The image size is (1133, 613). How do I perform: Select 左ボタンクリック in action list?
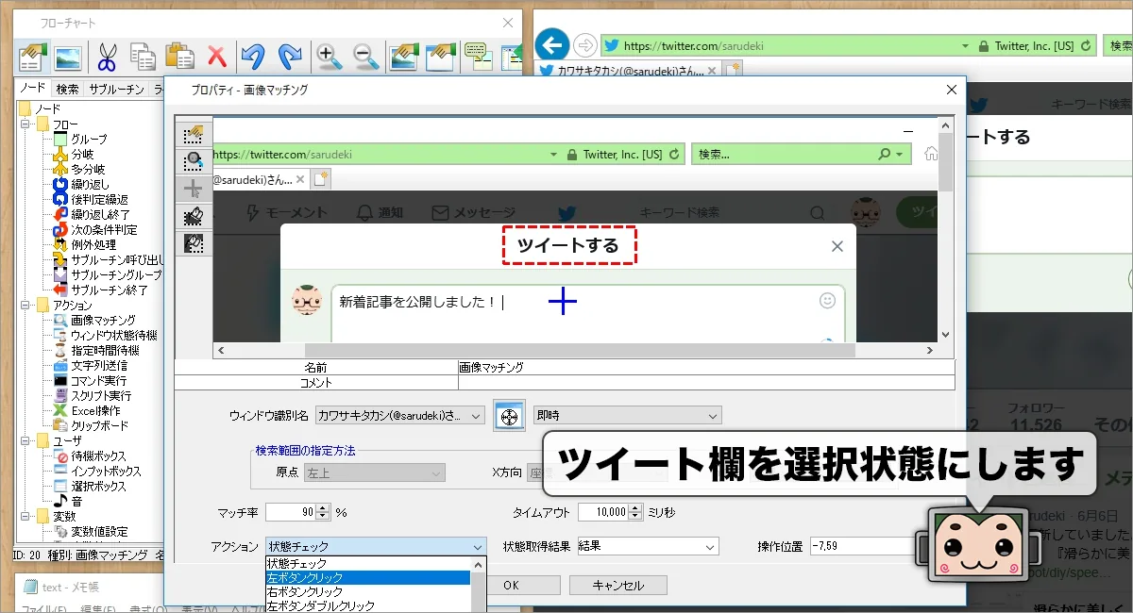(x=367, y=577)
